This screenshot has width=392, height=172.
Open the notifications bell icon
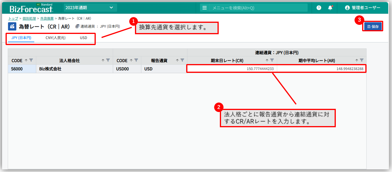330,8
